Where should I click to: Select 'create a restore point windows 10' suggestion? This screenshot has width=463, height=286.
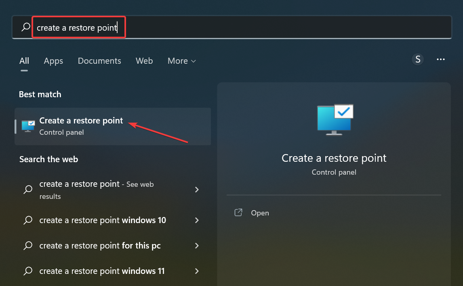(113, 220)
